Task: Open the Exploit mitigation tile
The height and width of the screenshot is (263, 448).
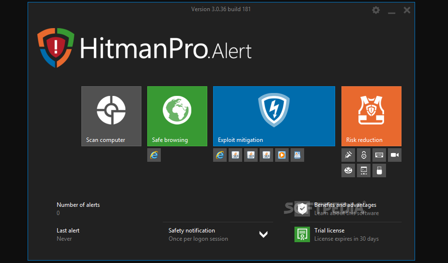Action: (274, 116)
